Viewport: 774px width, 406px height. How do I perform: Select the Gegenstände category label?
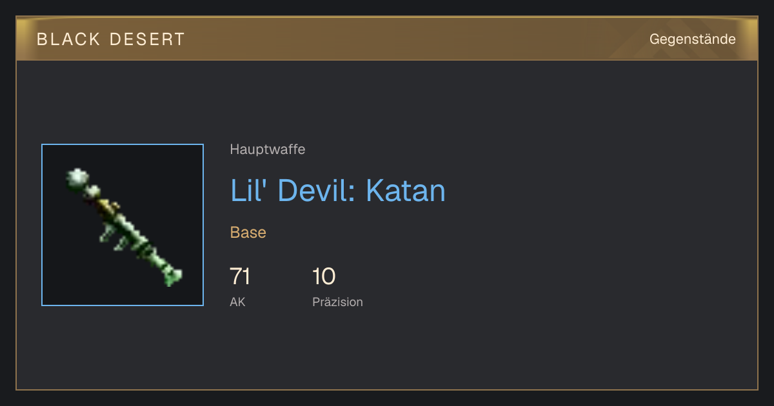coord(692,39)
